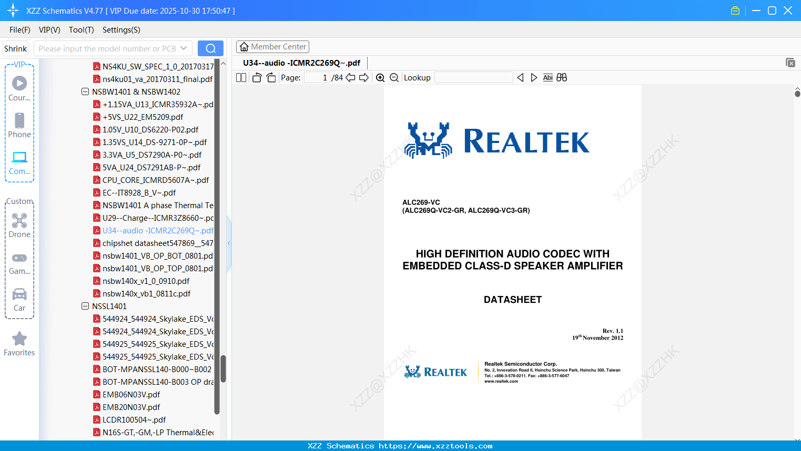Open nsbw140x_v1_0_0910.pdf
Image resolution: width=801 pixels, height=451 pixels.
(141, 281)
